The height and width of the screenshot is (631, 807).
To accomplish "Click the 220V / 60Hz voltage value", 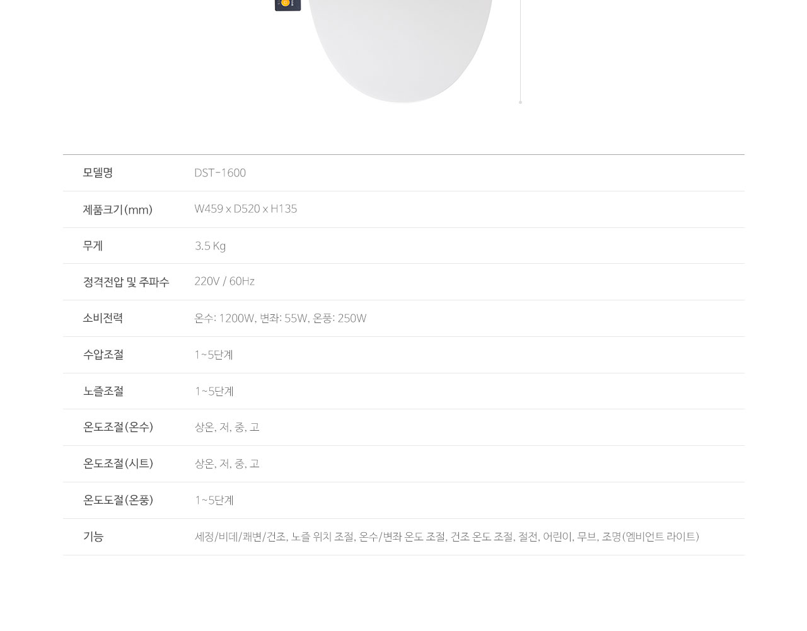I will coord(224,281).
